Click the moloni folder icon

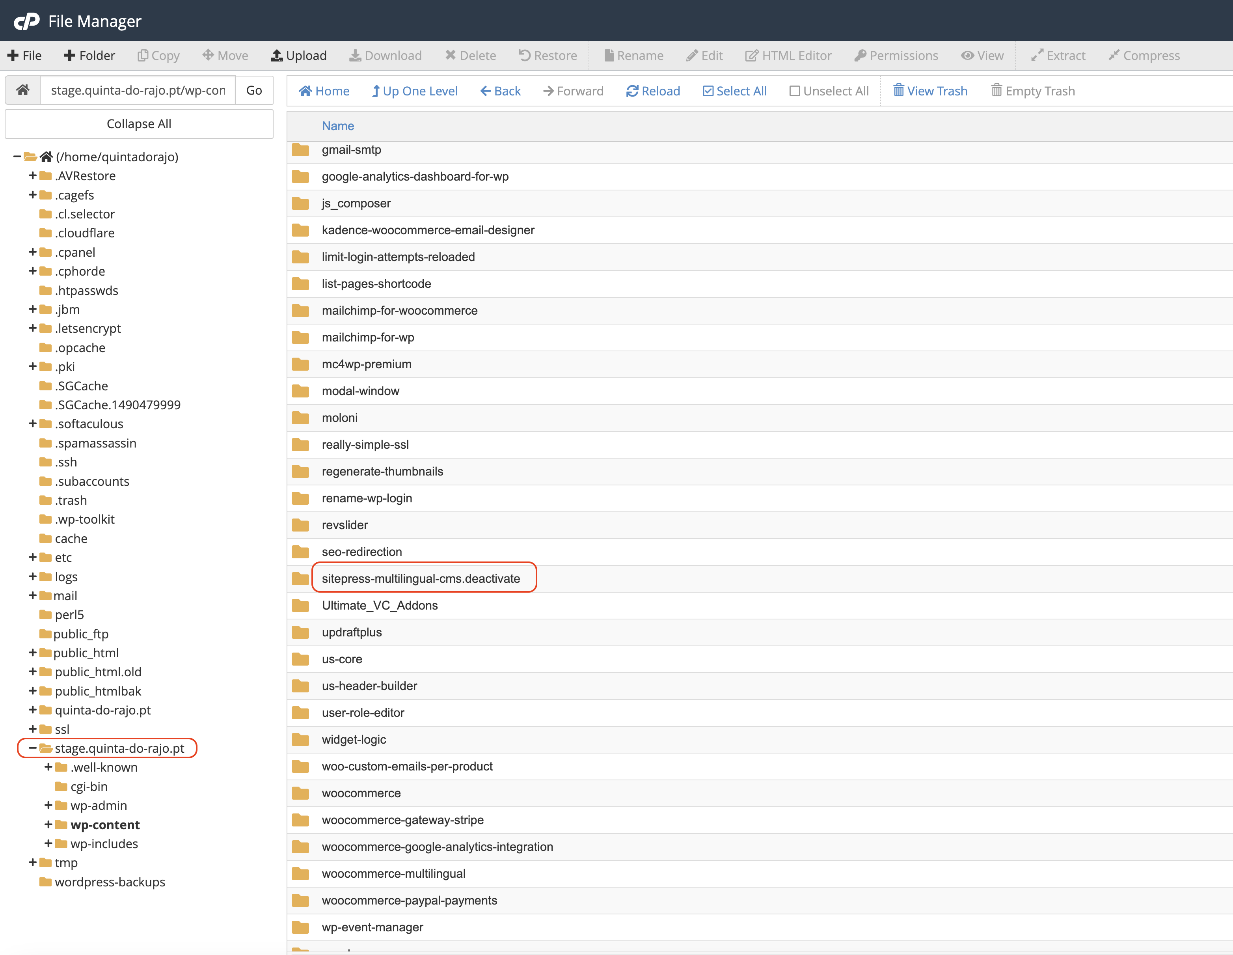coord(300,418)
